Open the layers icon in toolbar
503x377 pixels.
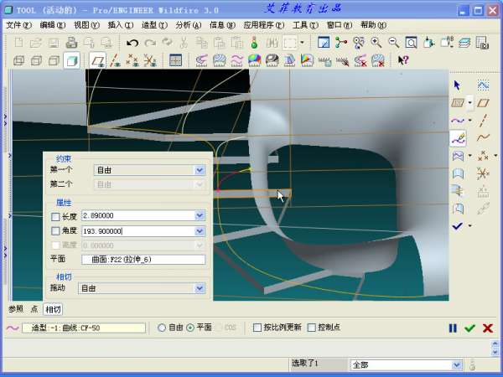point(464,43)
